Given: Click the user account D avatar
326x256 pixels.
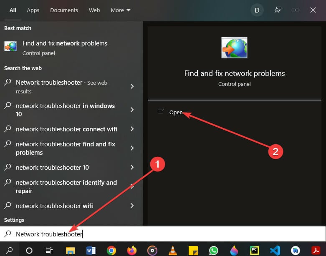Looking at the screenshot, I should pos(257,10).
